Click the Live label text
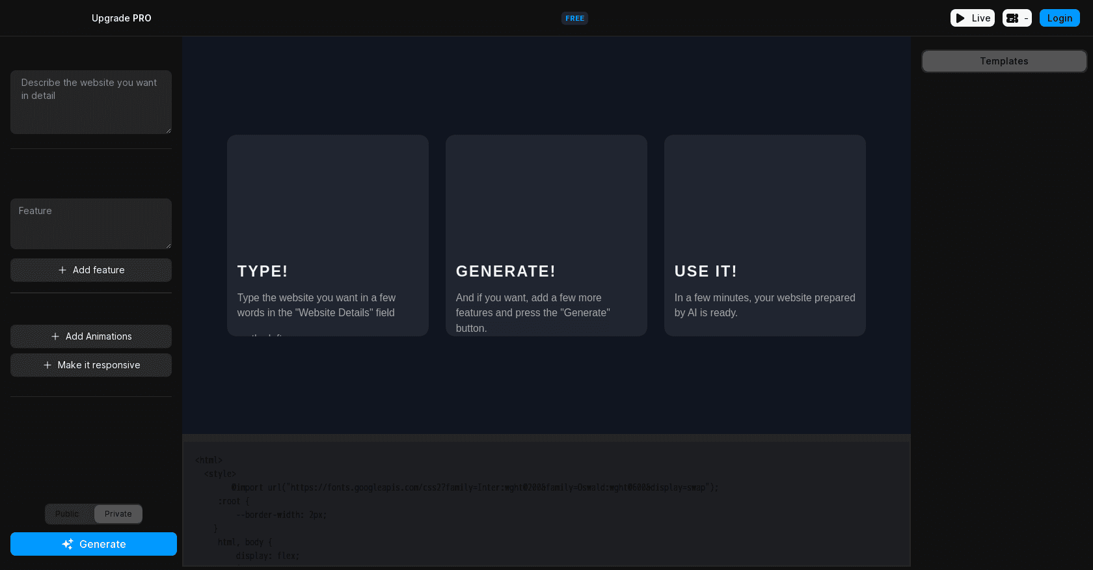The image size is (1093, 570). [980, 18]
